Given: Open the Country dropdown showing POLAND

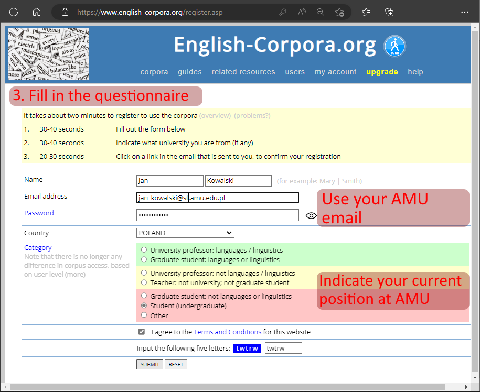Looking at the screenshot, I should [185, 233].
